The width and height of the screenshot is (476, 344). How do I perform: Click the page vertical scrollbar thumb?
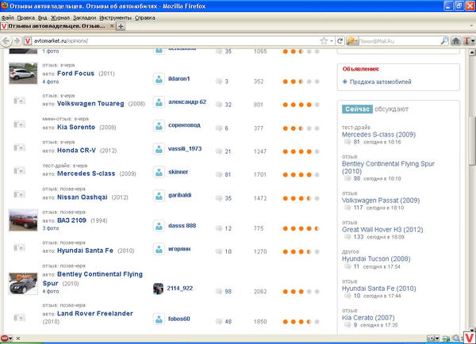(x=472, y=140)
